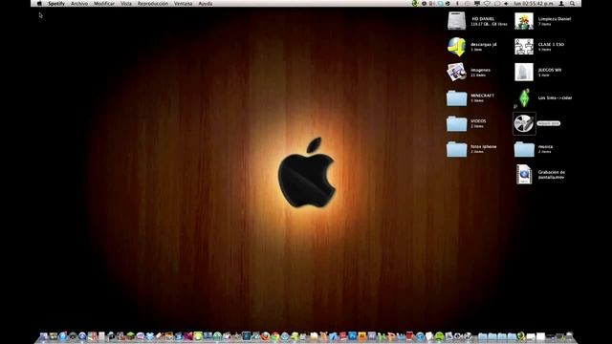The image size is (612, 344).
Task: Open Spotlight search magnifier in menu bar
Action: pos(572,4)
